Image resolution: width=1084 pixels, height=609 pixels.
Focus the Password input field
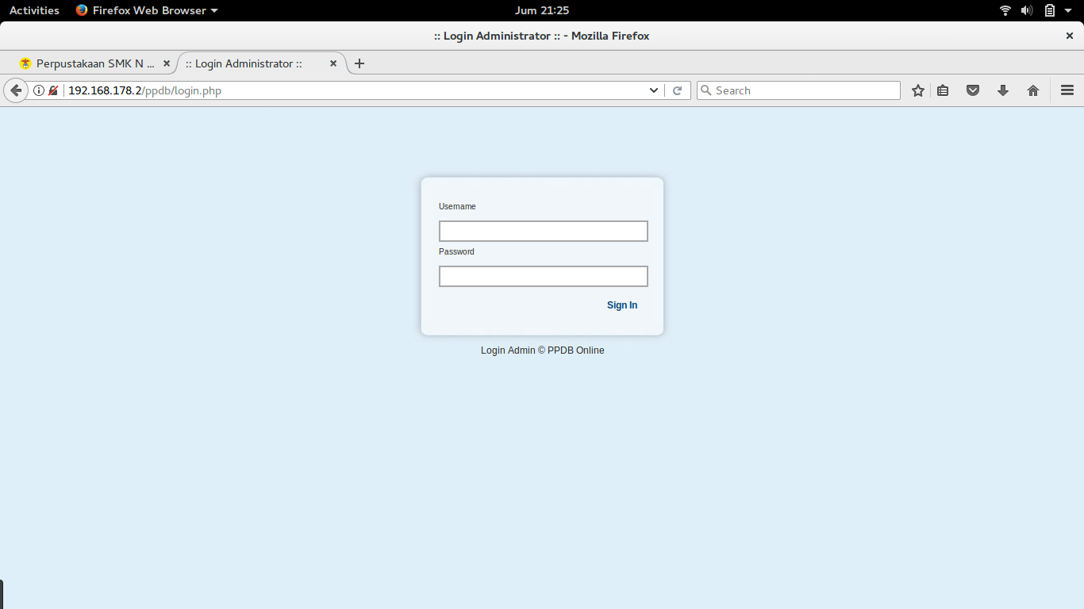[544, 276]
